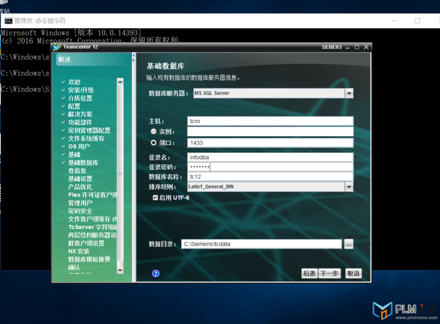This screenshot has width=440, height=324.
Task: Select 产品优化 step in sidebar
Action: coord(80,187)
